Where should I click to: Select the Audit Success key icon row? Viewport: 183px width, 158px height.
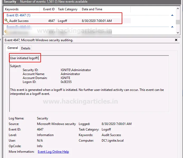point(67,21)
